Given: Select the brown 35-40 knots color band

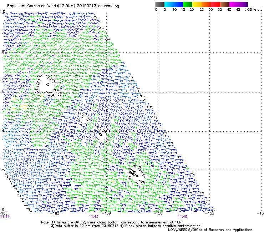Looking at the screenshot, I should [225, 4].
